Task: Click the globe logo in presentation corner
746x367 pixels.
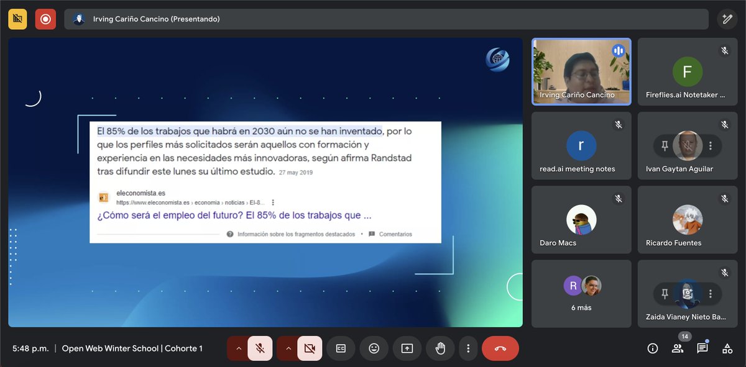Action: (497, 60)
